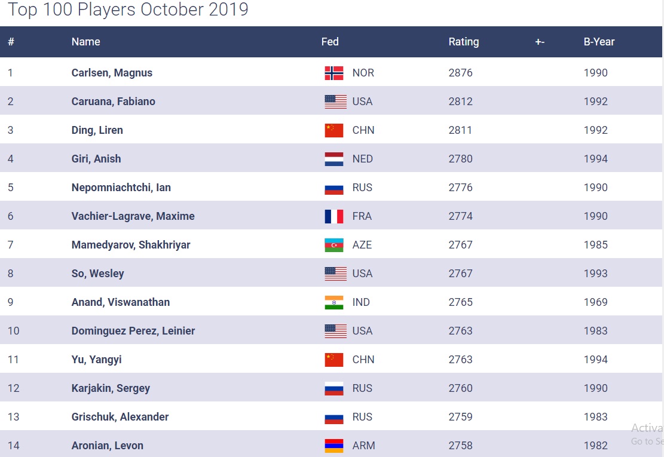Viewport: 664px width, 457px height.
Task: Click the +- column header
Action: pyautogui.click(x=540, y=42)
